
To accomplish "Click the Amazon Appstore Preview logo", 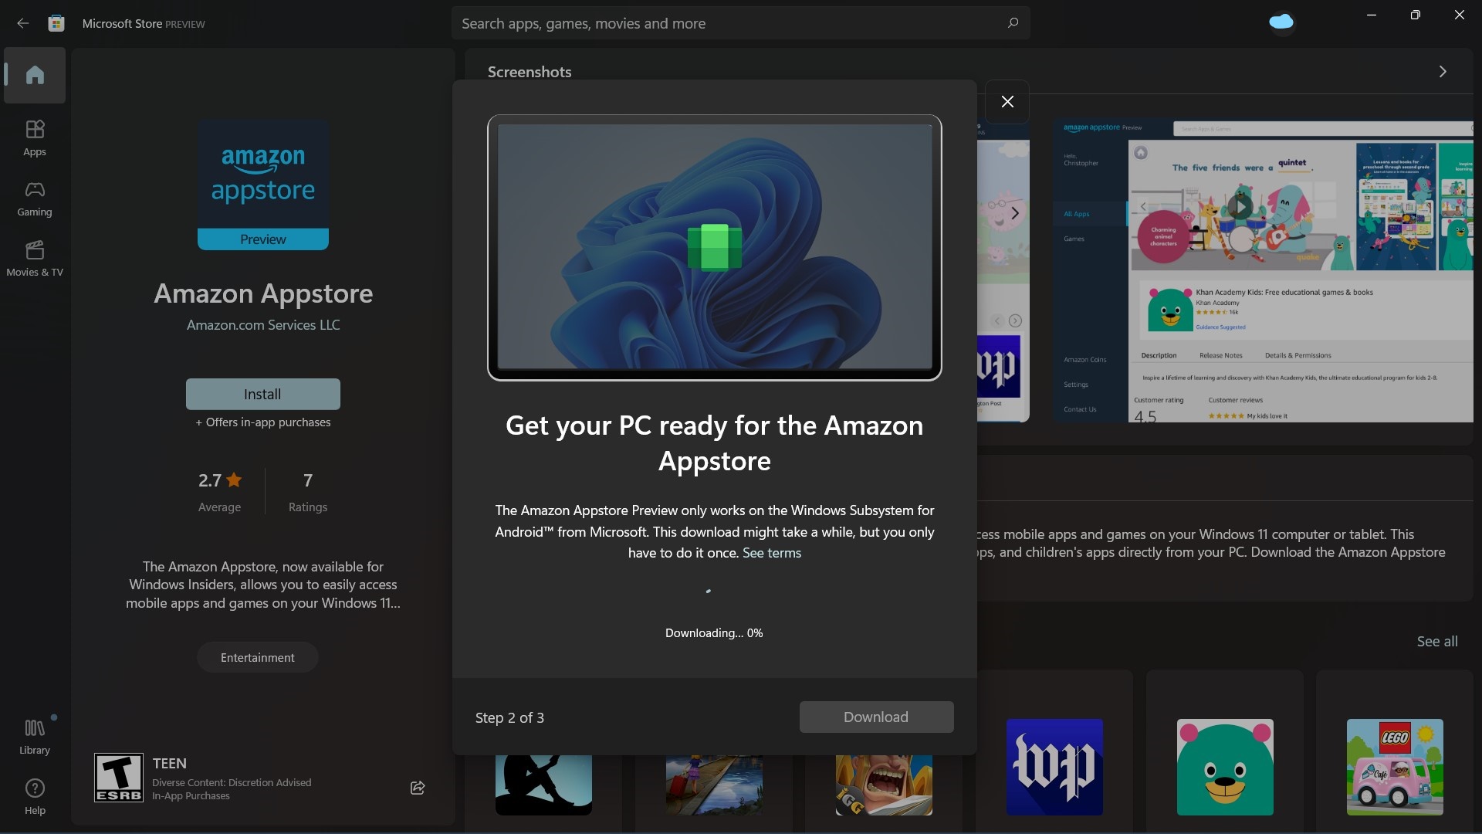I will [x=263, y=185].
